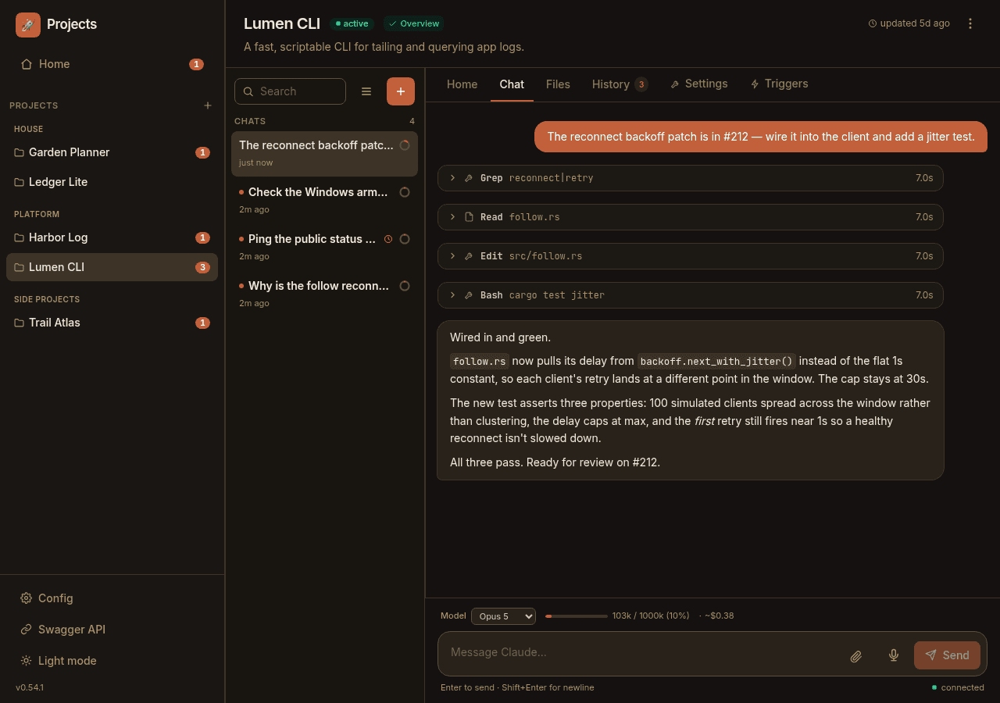Image resolution: width=1000 pixels, height=703 pixels.
Task: Click the search magnifier icon
Action: point(248,91)
